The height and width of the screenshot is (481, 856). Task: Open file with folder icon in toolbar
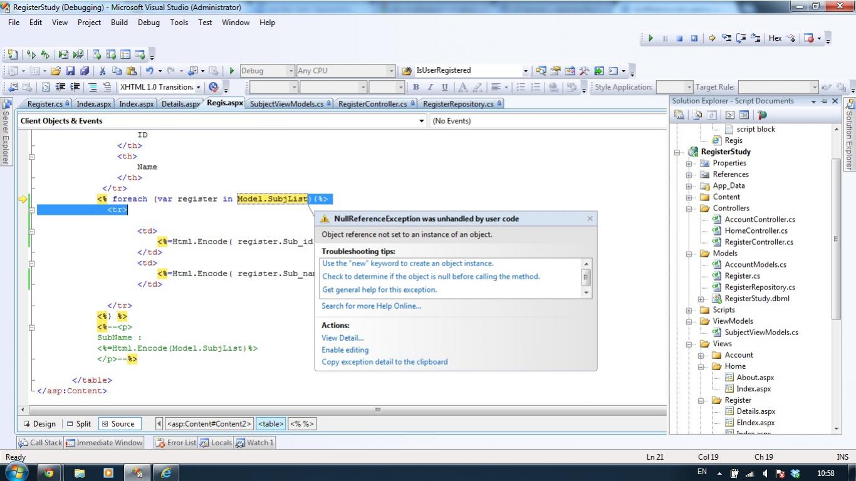(x=56, y=71)
